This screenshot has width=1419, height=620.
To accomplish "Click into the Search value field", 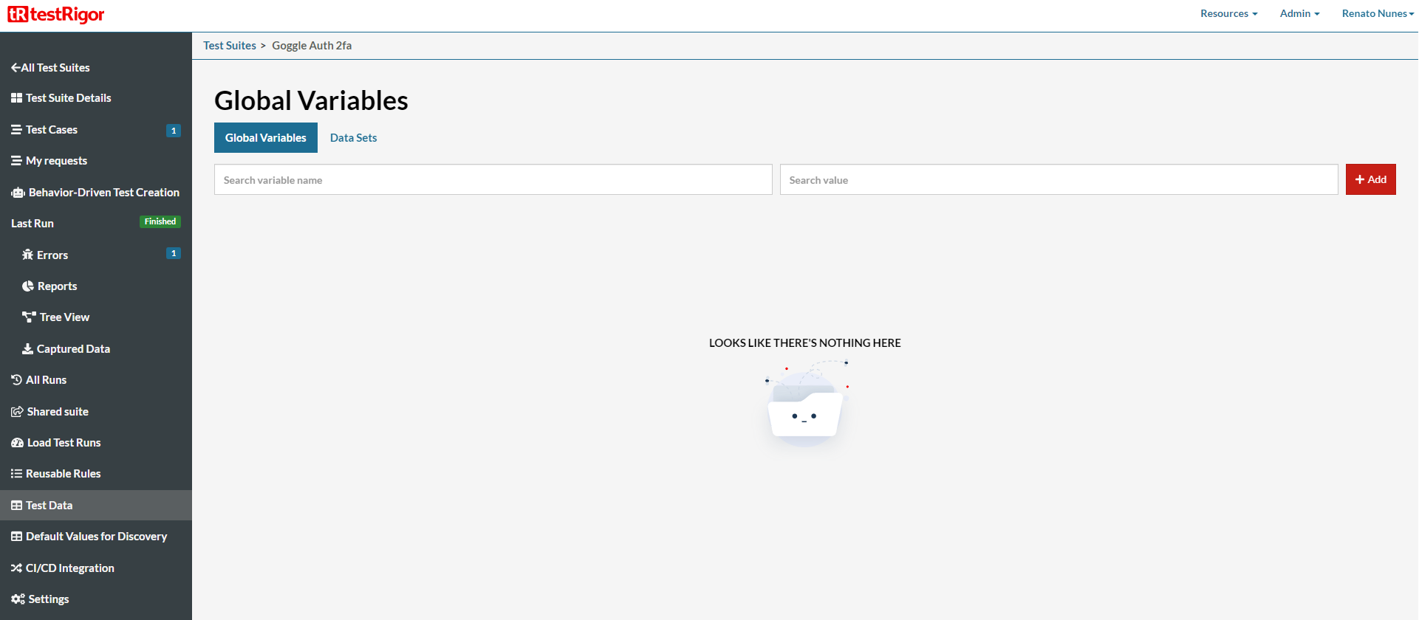I will click(x=1059, y=180).
